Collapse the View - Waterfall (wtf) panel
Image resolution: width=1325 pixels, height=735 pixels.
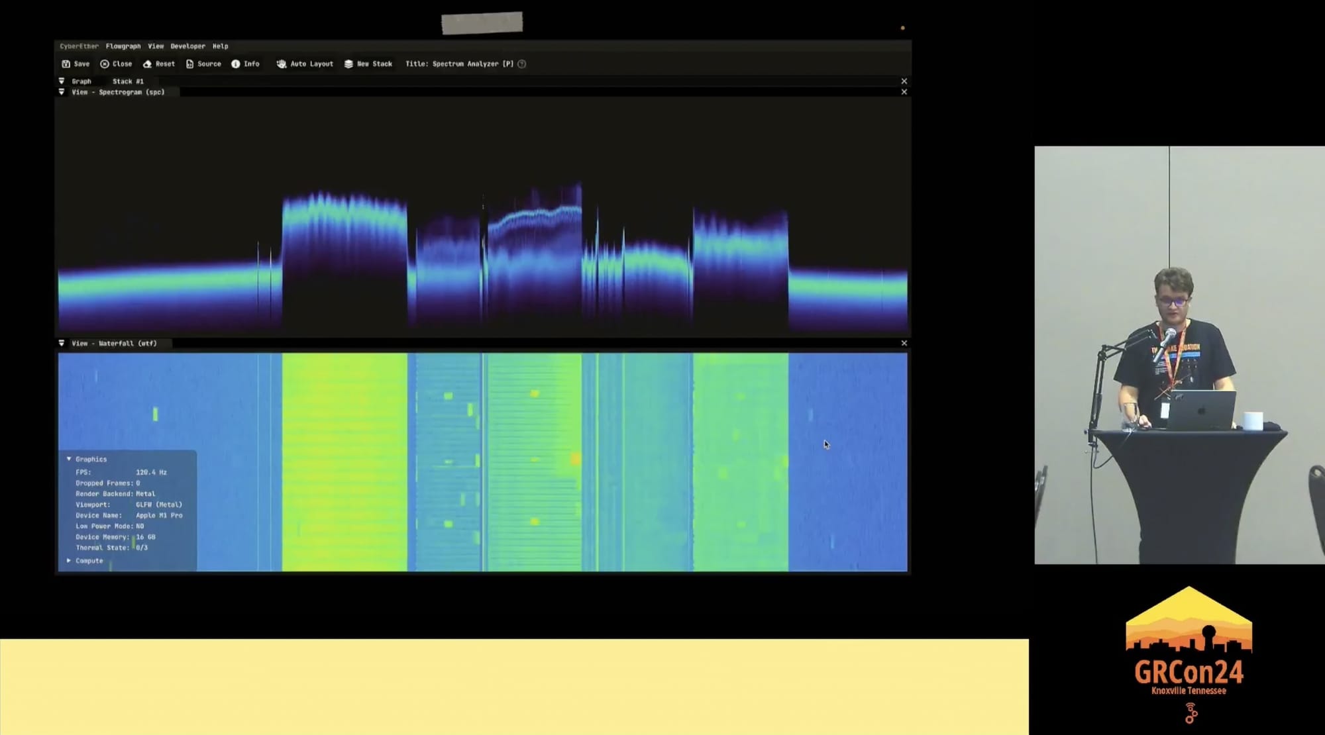click(62, 344)
